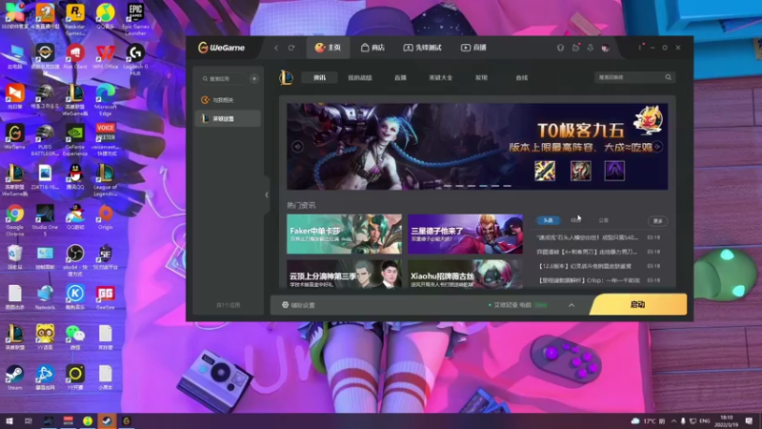762x429 pixels.
Task: Collapse the left sidebar using the arrow handle
Action: [267, 195]
